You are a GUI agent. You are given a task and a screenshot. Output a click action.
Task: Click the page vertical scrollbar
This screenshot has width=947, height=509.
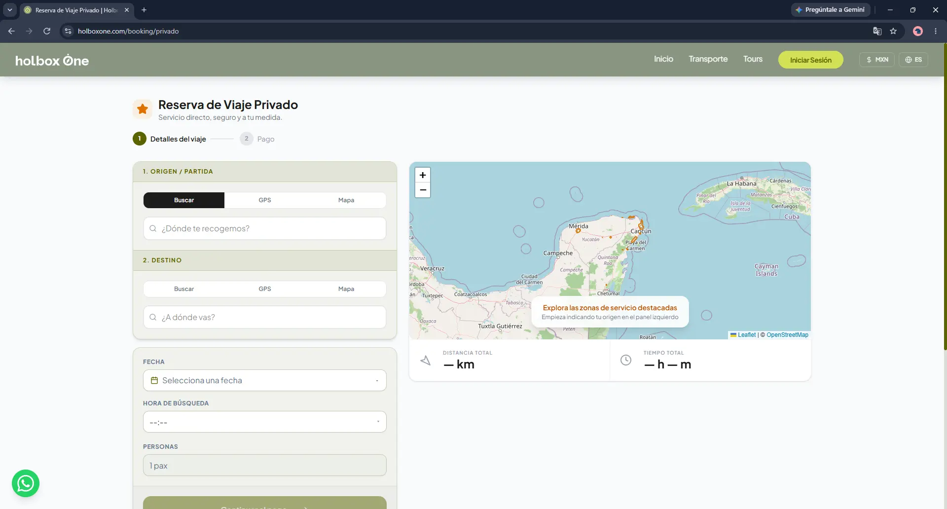coord(945,197)
